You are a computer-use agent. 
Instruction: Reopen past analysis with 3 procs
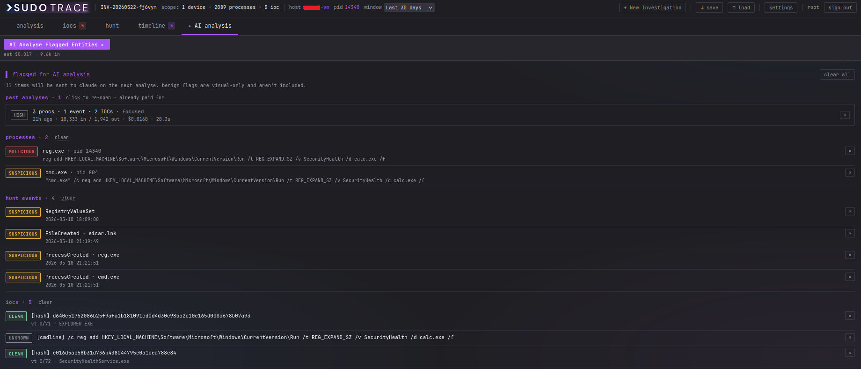pos(430,115)
